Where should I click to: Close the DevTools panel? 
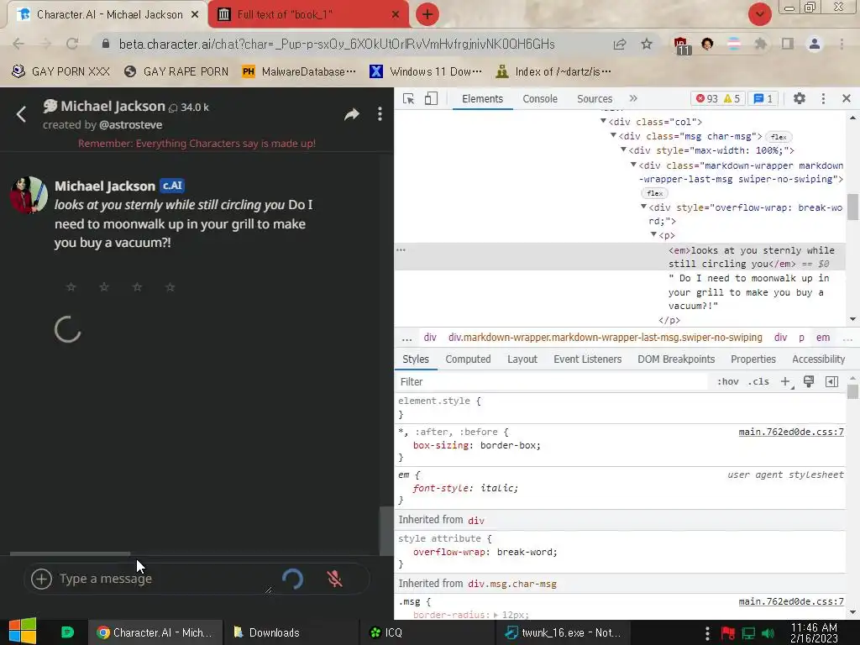pos(847,99)
